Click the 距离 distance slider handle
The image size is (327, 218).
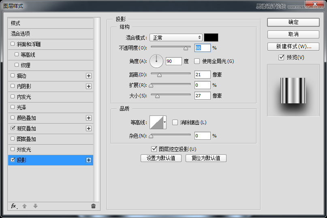[159, 75]
